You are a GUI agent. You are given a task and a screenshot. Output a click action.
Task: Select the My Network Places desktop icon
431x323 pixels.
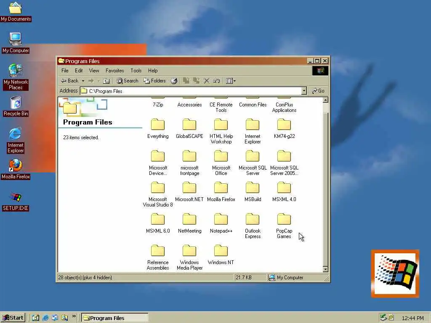click(16, 77)
